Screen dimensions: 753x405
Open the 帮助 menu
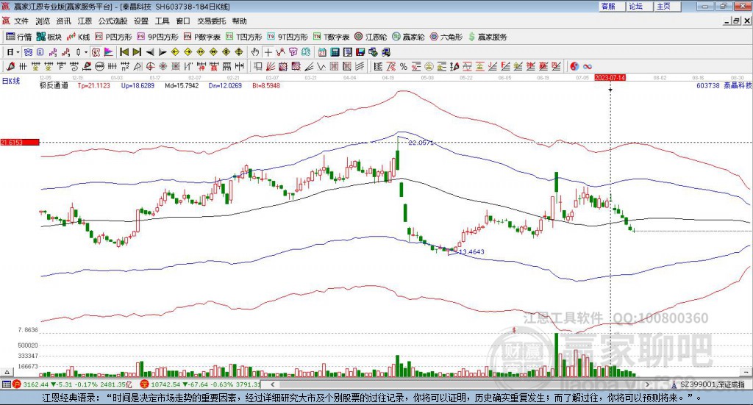(239, 21)
